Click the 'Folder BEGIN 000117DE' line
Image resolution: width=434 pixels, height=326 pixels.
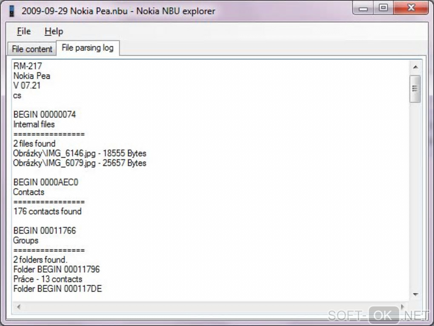coord(57,289)
